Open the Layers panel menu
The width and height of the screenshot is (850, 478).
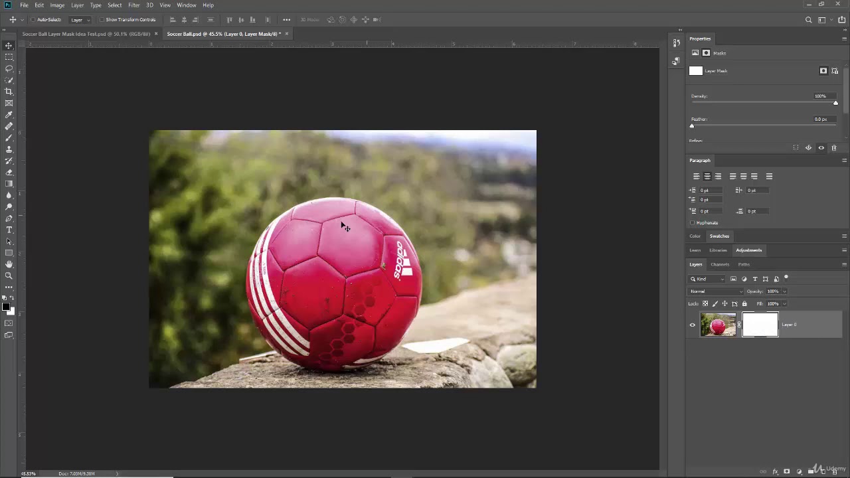[844, 264]
